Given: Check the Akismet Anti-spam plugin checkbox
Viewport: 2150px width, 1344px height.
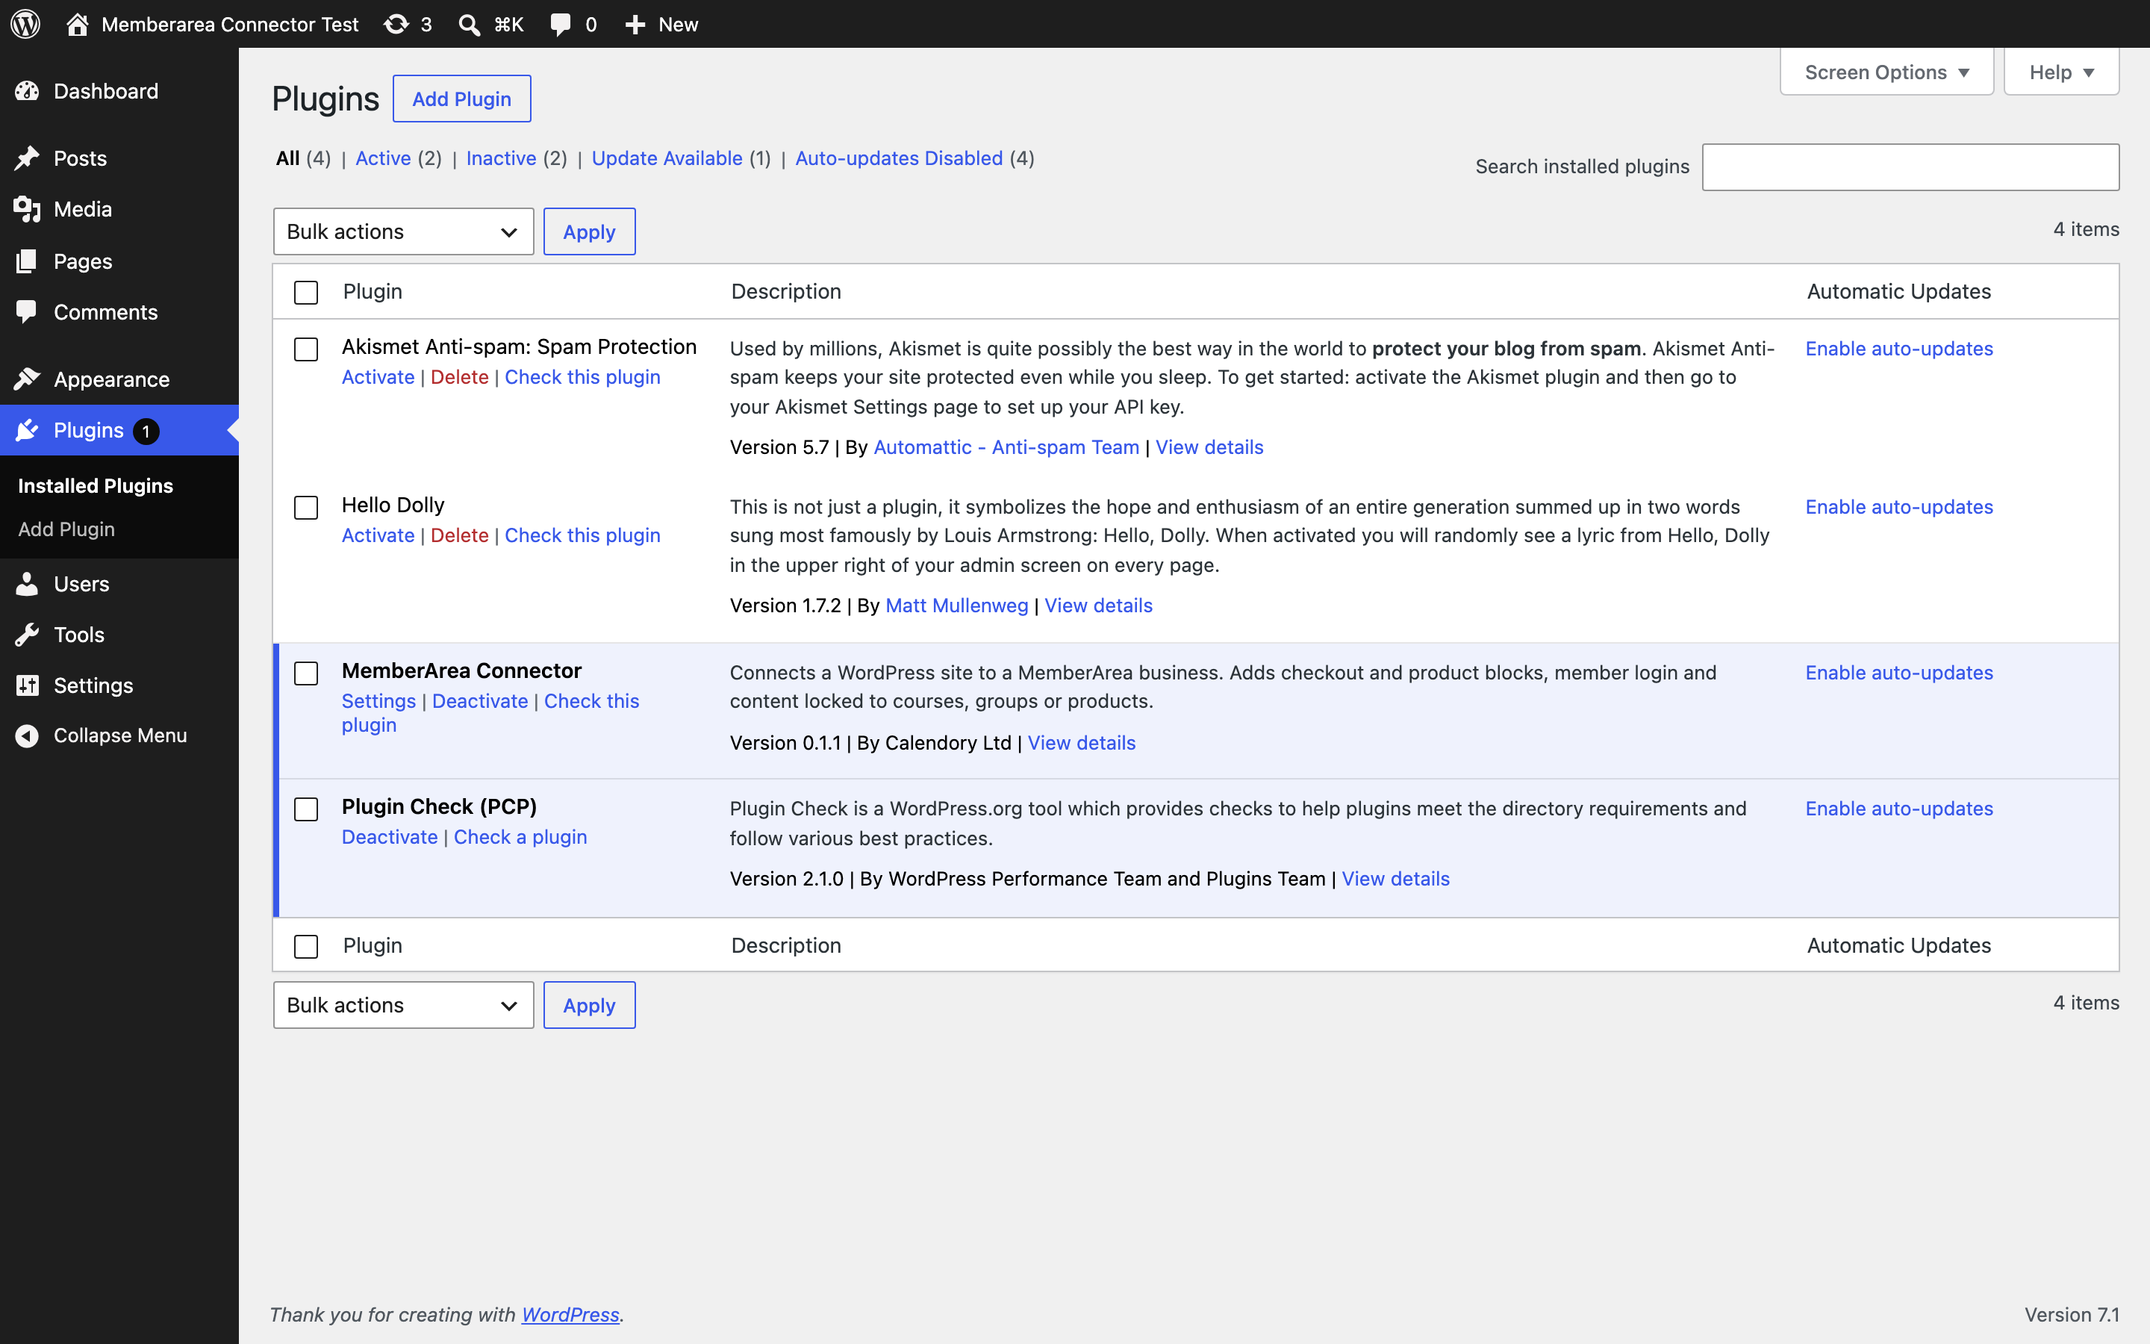Looking at the screenshot, I should (x=305, y=349).
